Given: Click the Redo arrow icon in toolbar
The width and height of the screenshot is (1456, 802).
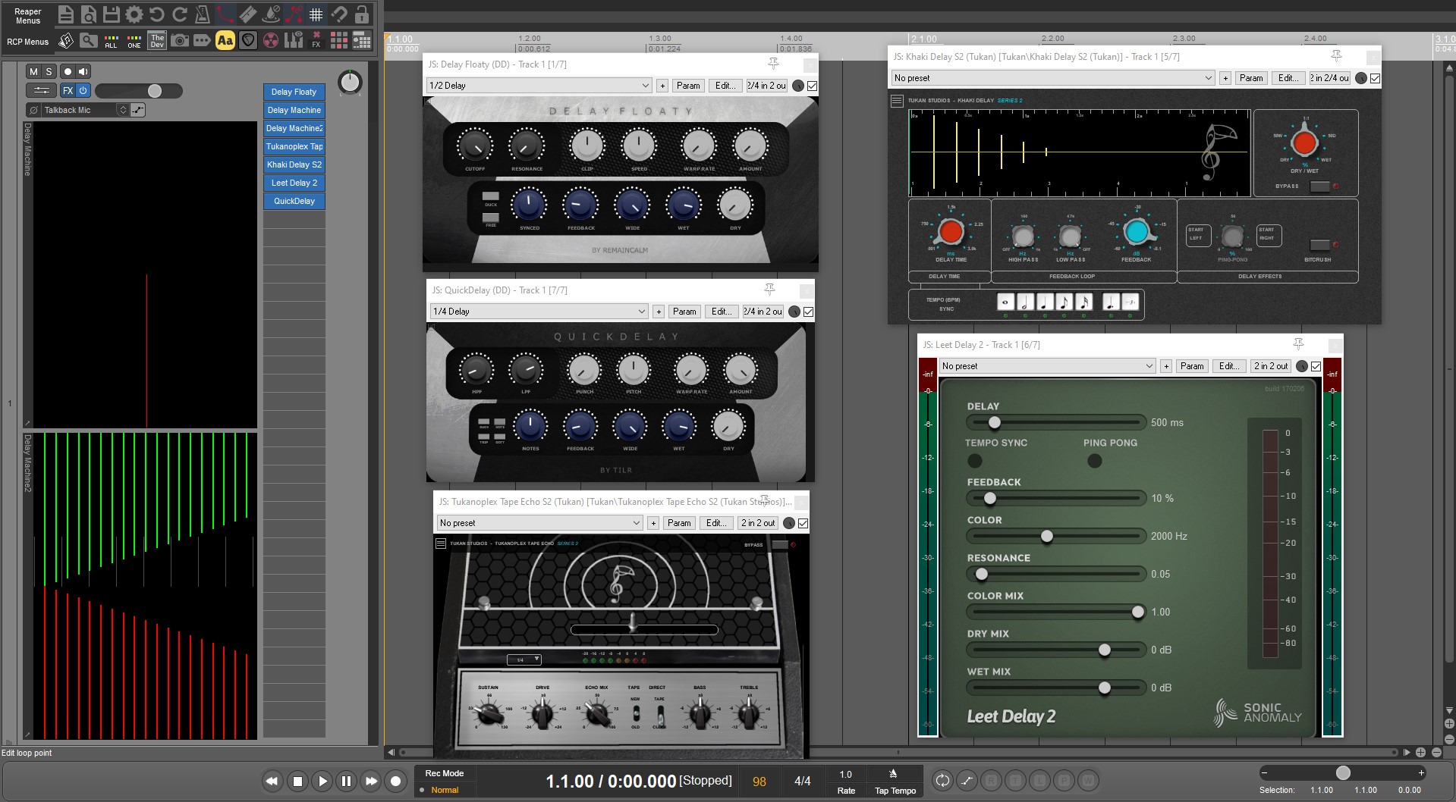Looking at the screenshot, I should click(180, 14).
